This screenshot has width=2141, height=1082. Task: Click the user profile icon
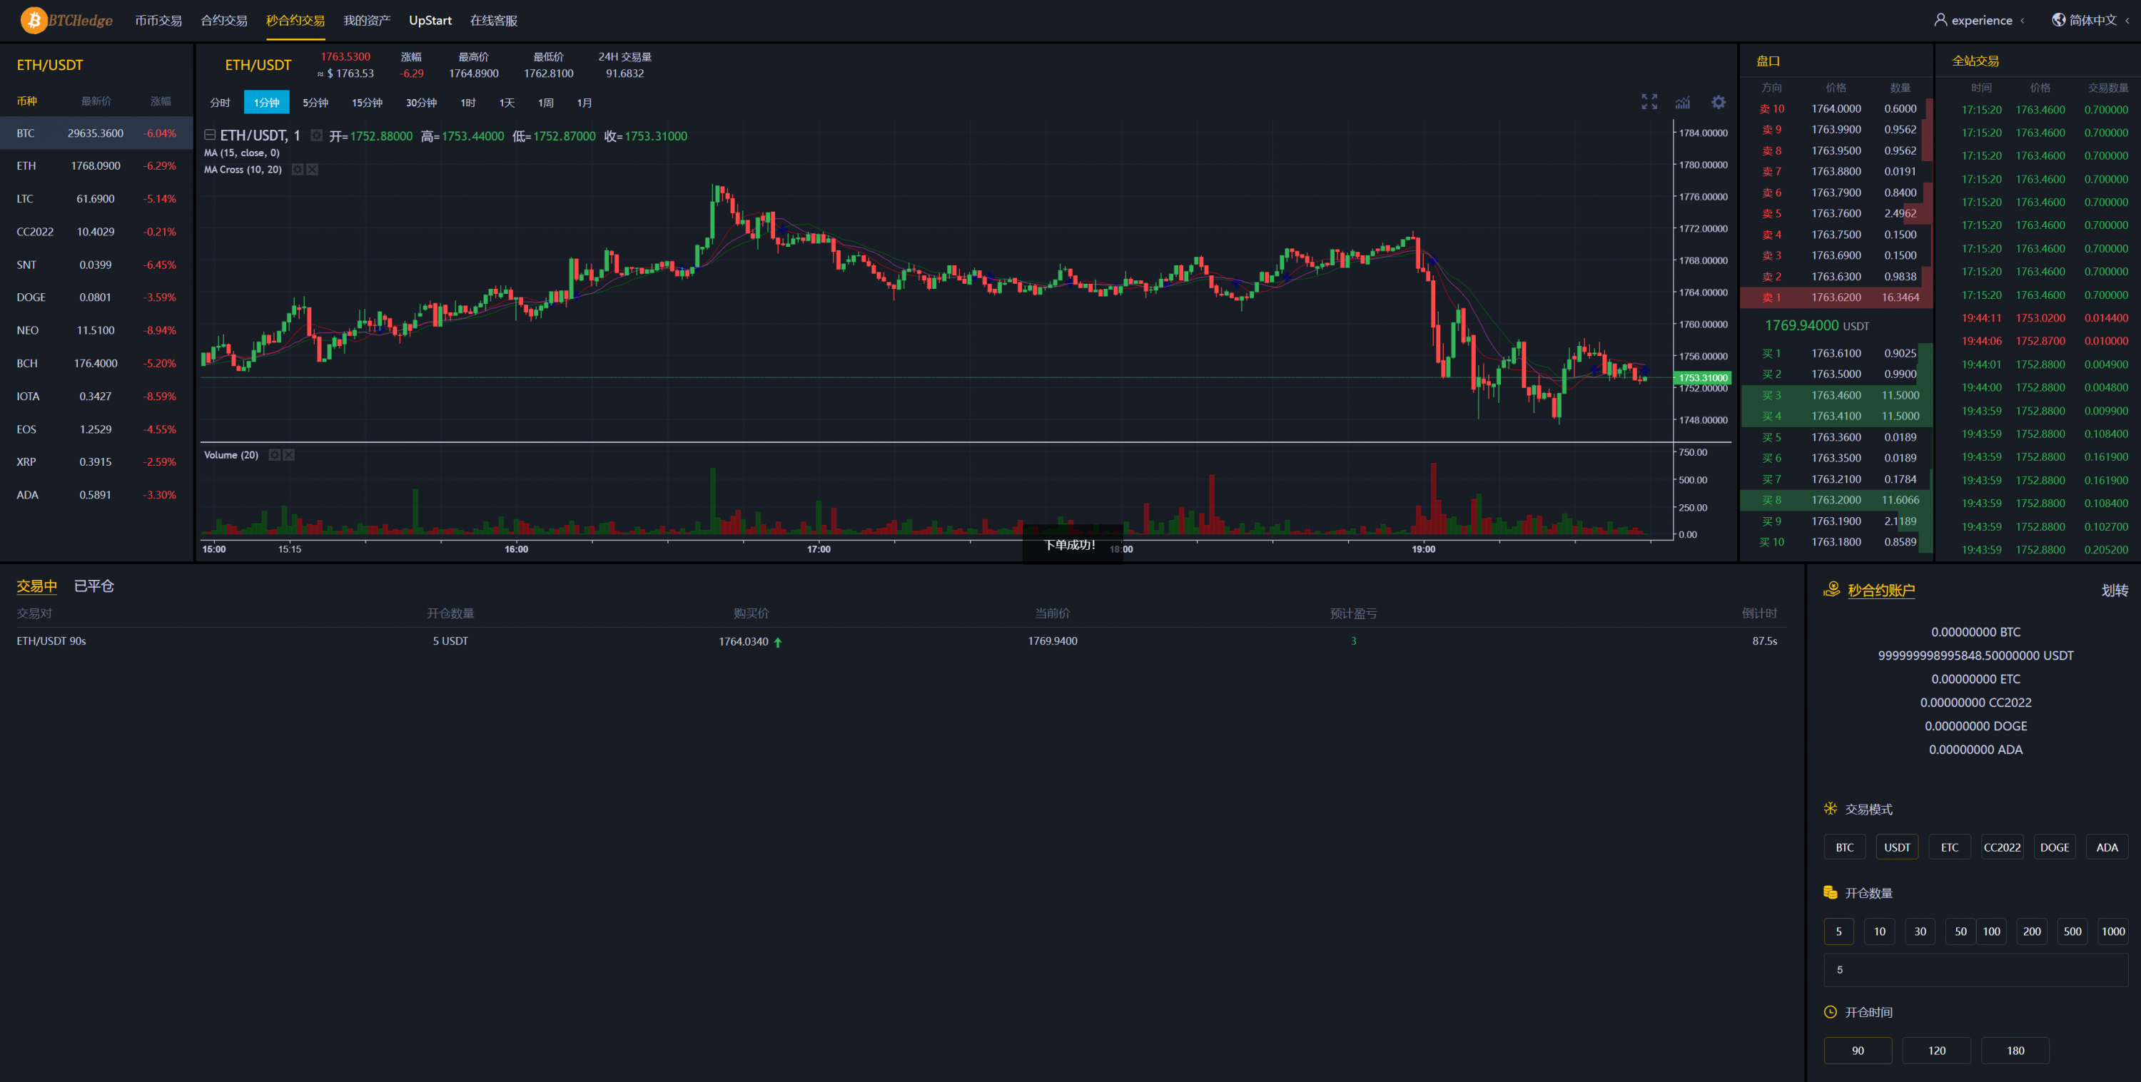coord(1940,20)
